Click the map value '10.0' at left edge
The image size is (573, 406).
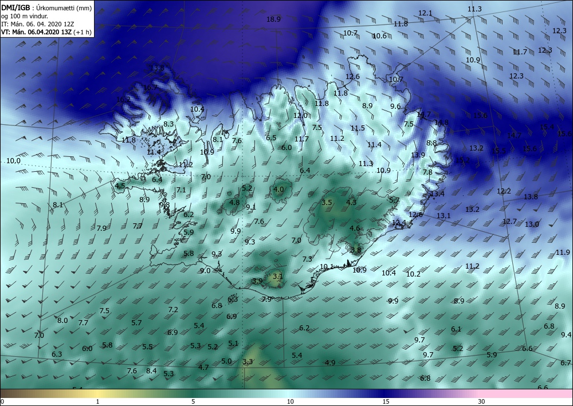pyautogui.click(x=14, y=161)
